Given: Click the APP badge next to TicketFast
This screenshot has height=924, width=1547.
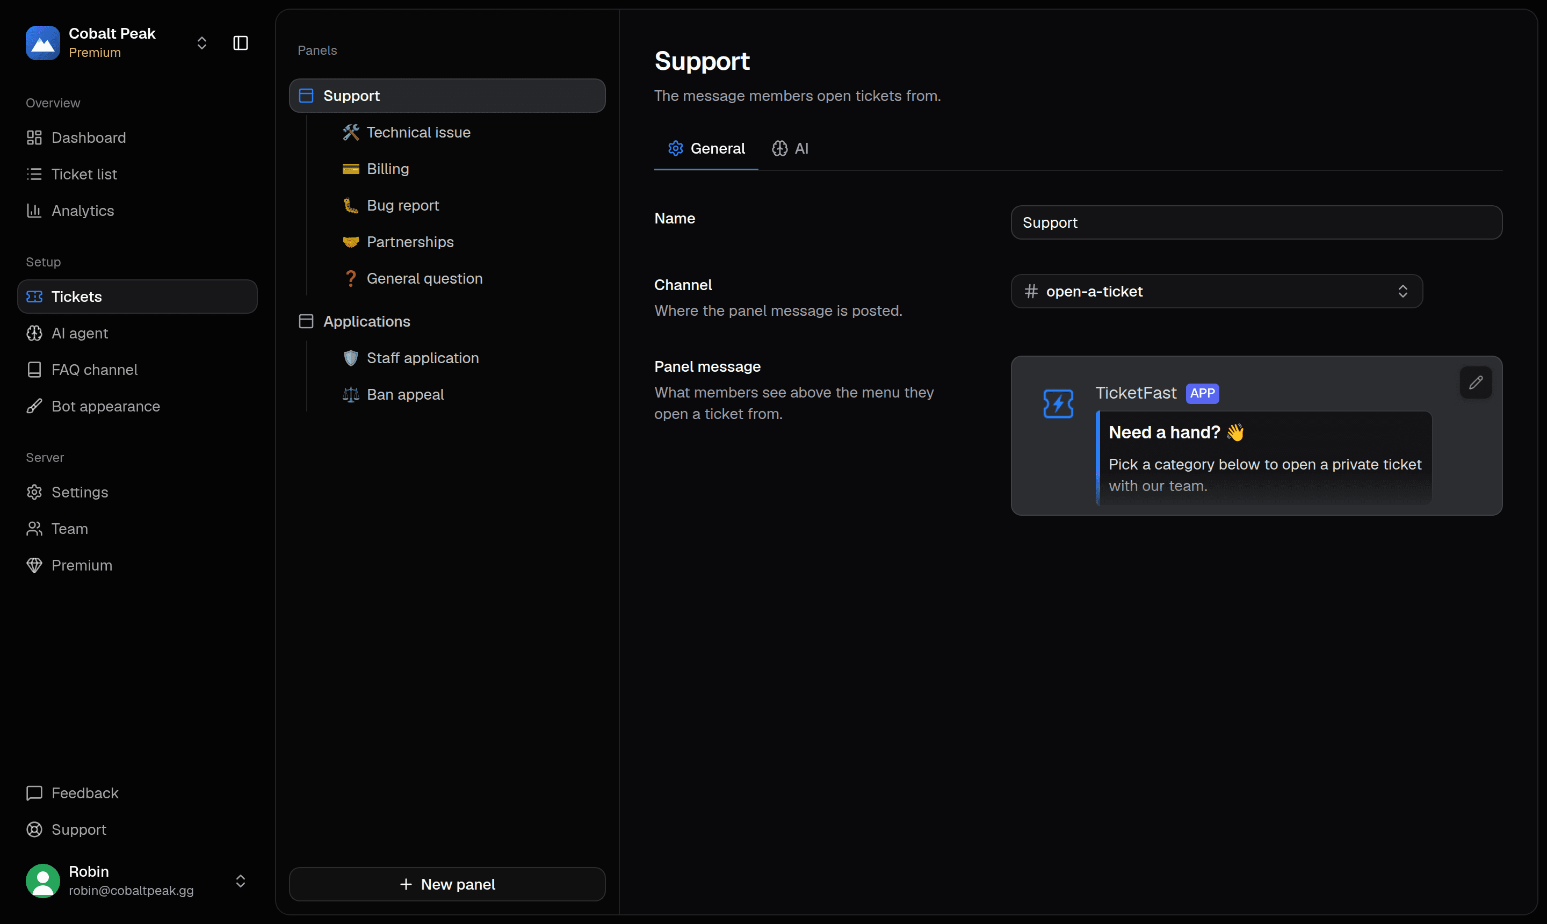Looking at the screenshot, I should click(1202, 394).
